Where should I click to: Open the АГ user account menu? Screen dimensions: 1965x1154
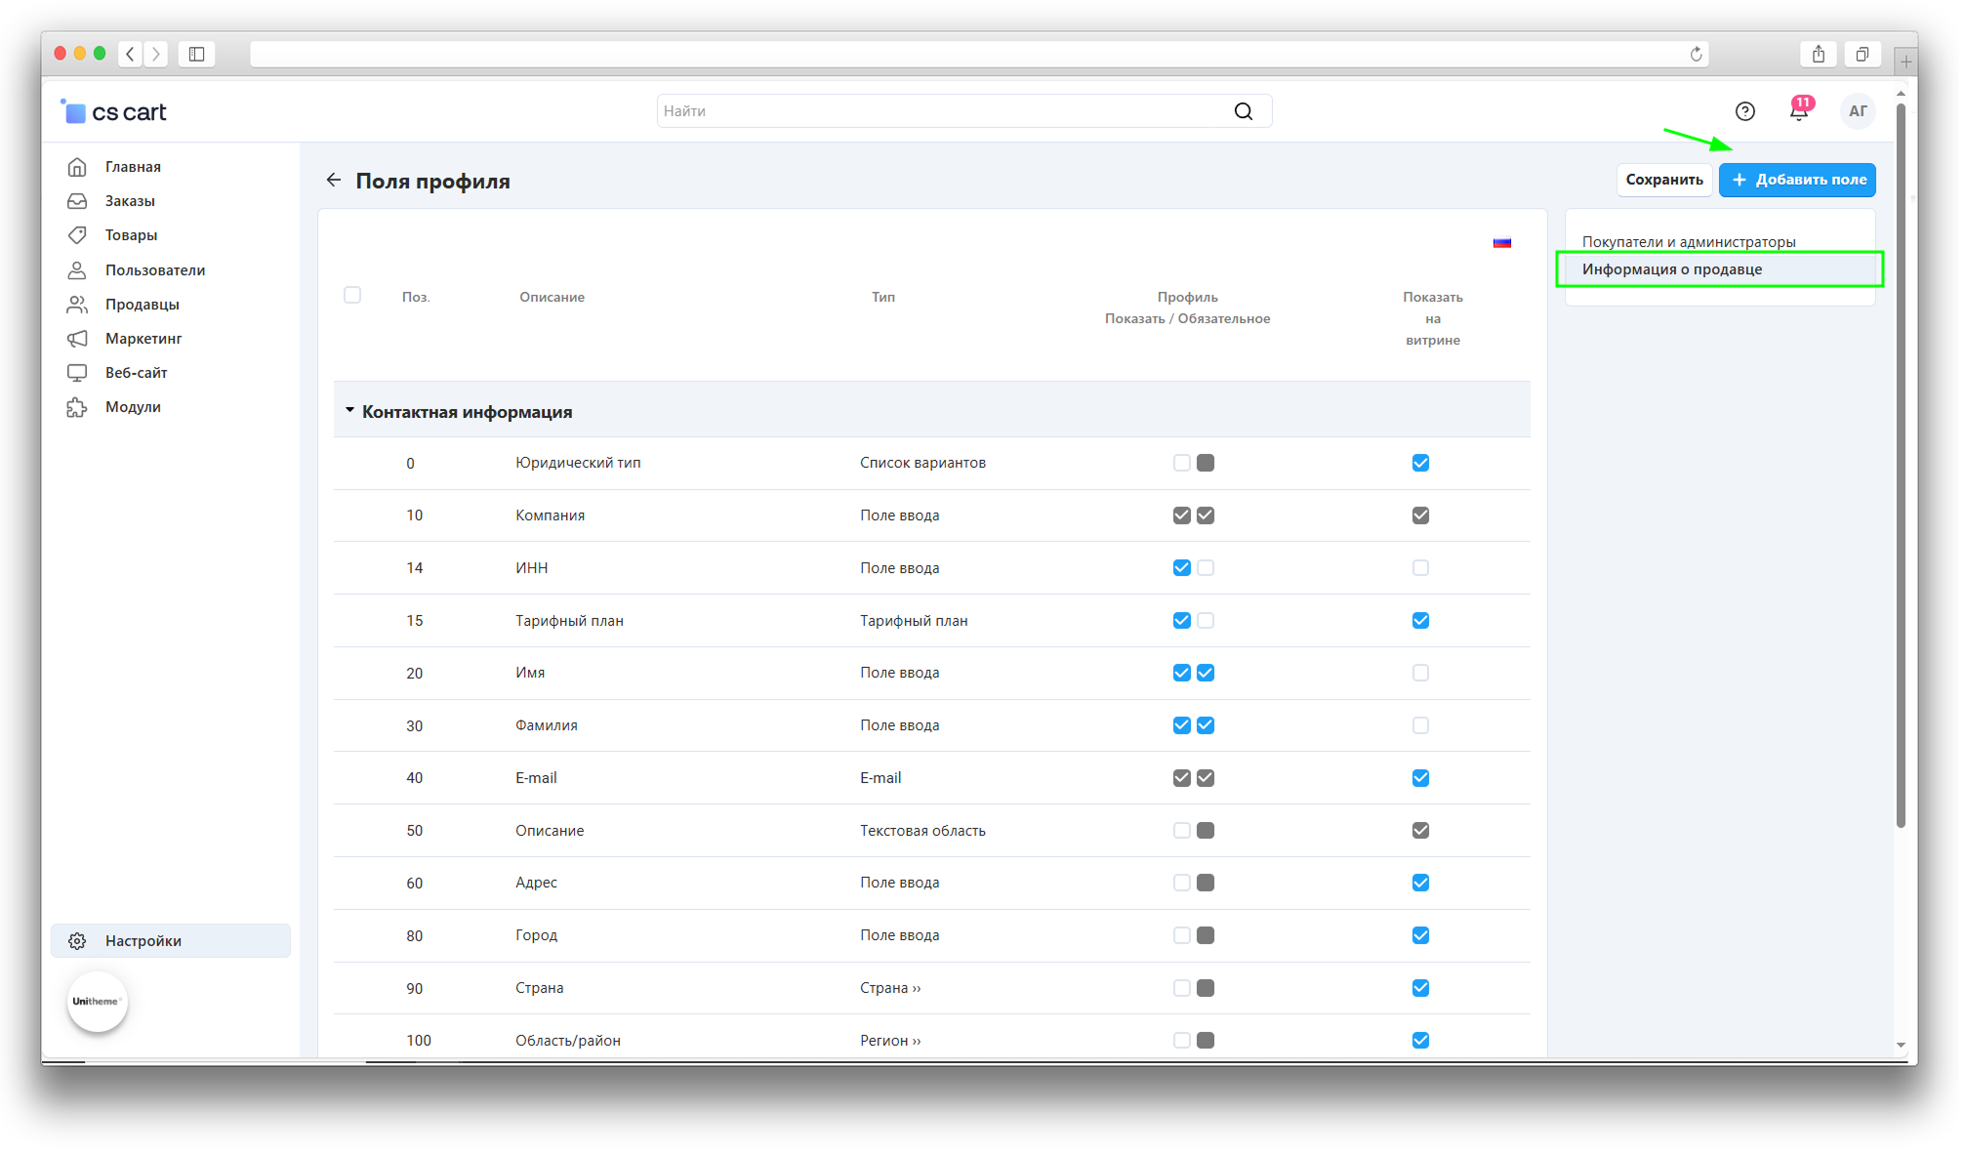pos(1857,111)
